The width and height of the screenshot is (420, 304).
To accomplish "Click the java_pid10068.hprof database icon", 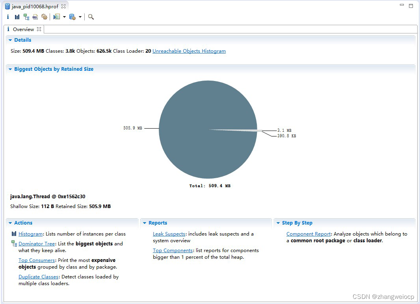I will pyautogui.click(x=7, y=6).
